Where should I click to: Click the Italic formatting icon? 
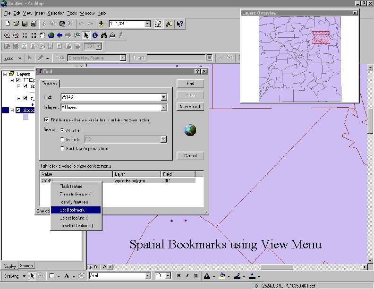click(187, 276)
